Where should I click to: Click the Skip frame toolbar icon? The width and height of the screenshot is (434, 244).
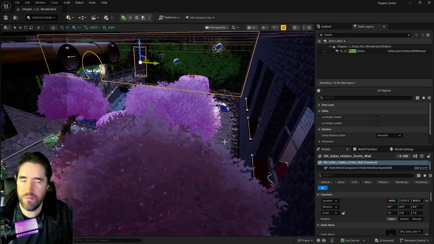tap(130, 18)
